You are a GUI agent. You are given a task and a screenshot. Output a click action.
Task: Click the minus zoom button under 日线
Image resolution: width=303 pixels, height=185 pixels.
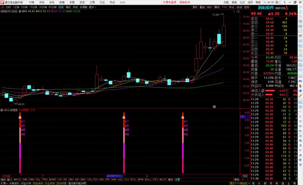tap(248, 179)
